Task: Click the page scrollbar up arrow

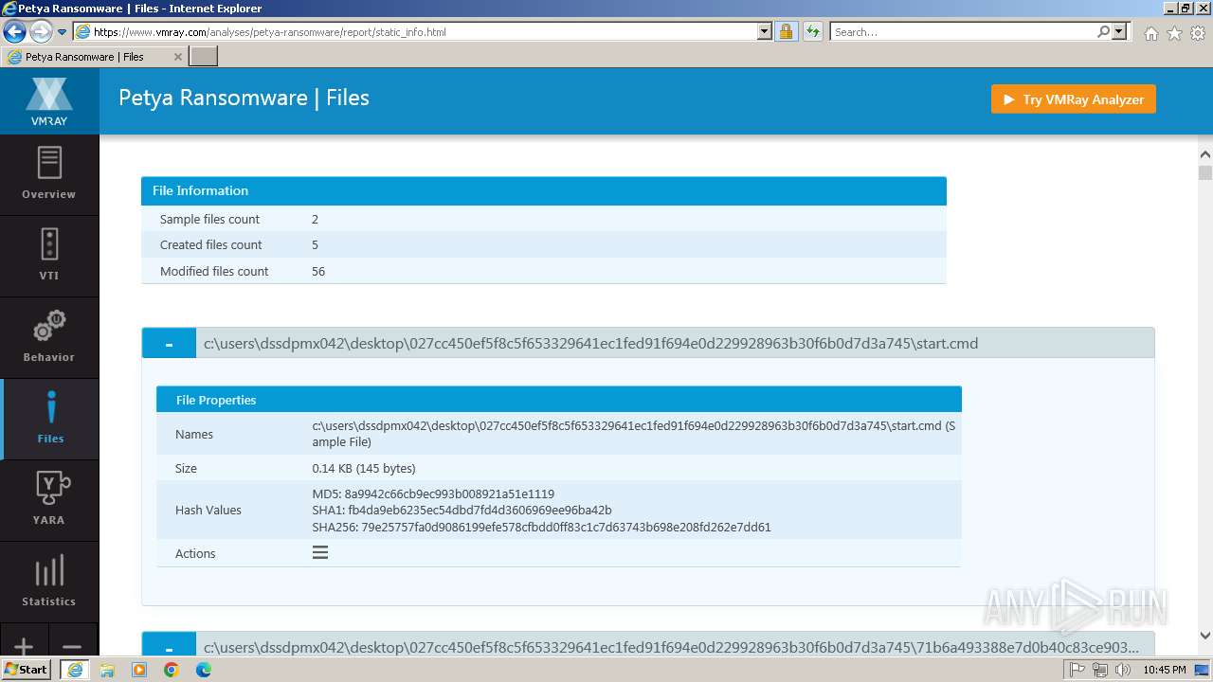Action: tap(1205, 155)
